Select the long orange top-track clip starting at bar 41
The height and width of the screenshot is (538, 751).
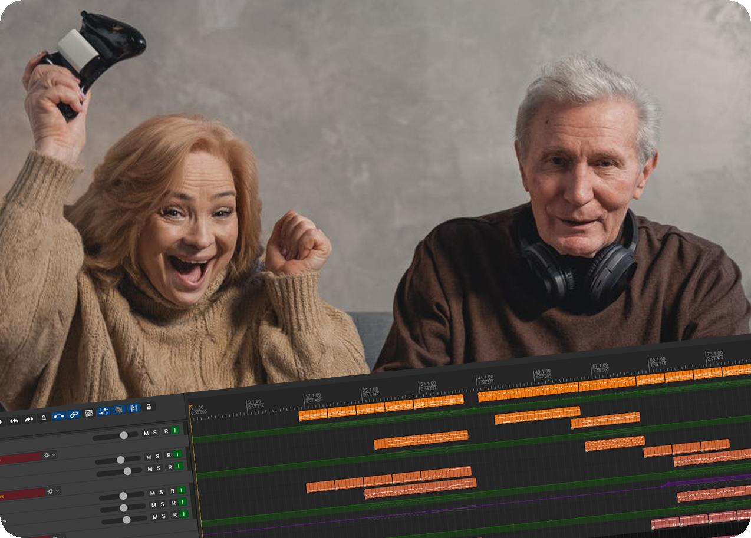(528, 392)
